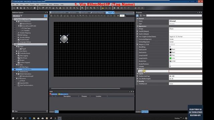Click the Properties Filter input field
Screen dimensions: 214x120
pyautogui.click(x=174, y=16)
